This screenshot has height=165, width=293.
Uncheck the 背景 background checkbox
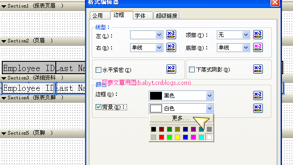point(98,107)
